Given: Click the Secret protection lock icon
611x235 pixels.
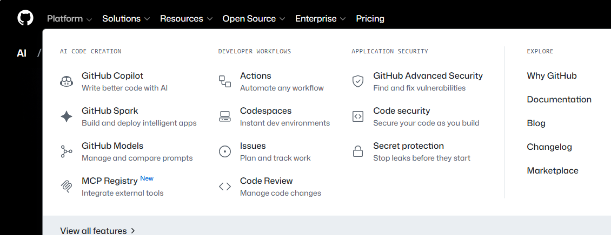Looking at the screenshot, I should tap(358, 151).
